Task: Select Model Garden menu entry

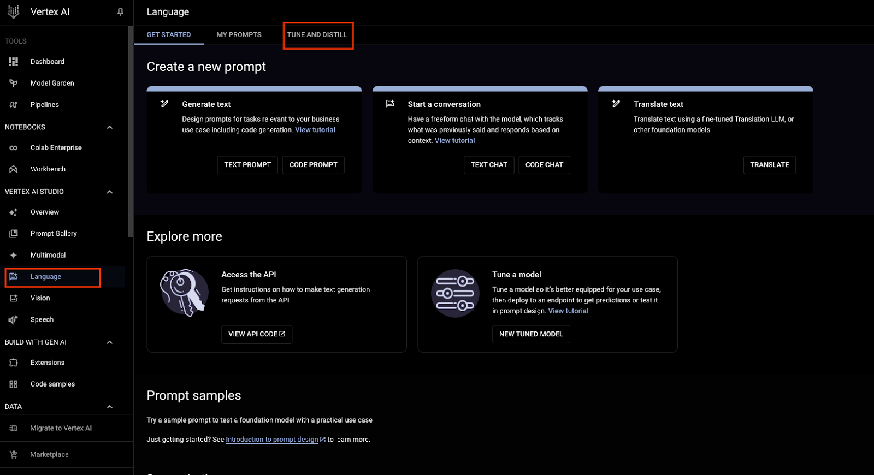Action: [52, 83]
